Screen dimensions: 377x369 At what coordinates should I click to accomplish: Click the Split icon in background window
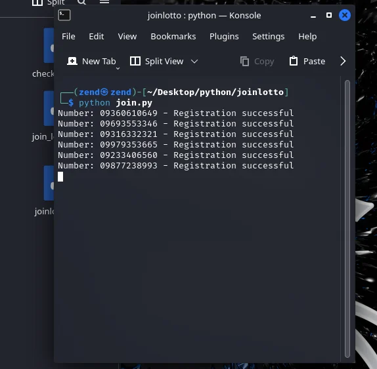(x=37, y=3)
